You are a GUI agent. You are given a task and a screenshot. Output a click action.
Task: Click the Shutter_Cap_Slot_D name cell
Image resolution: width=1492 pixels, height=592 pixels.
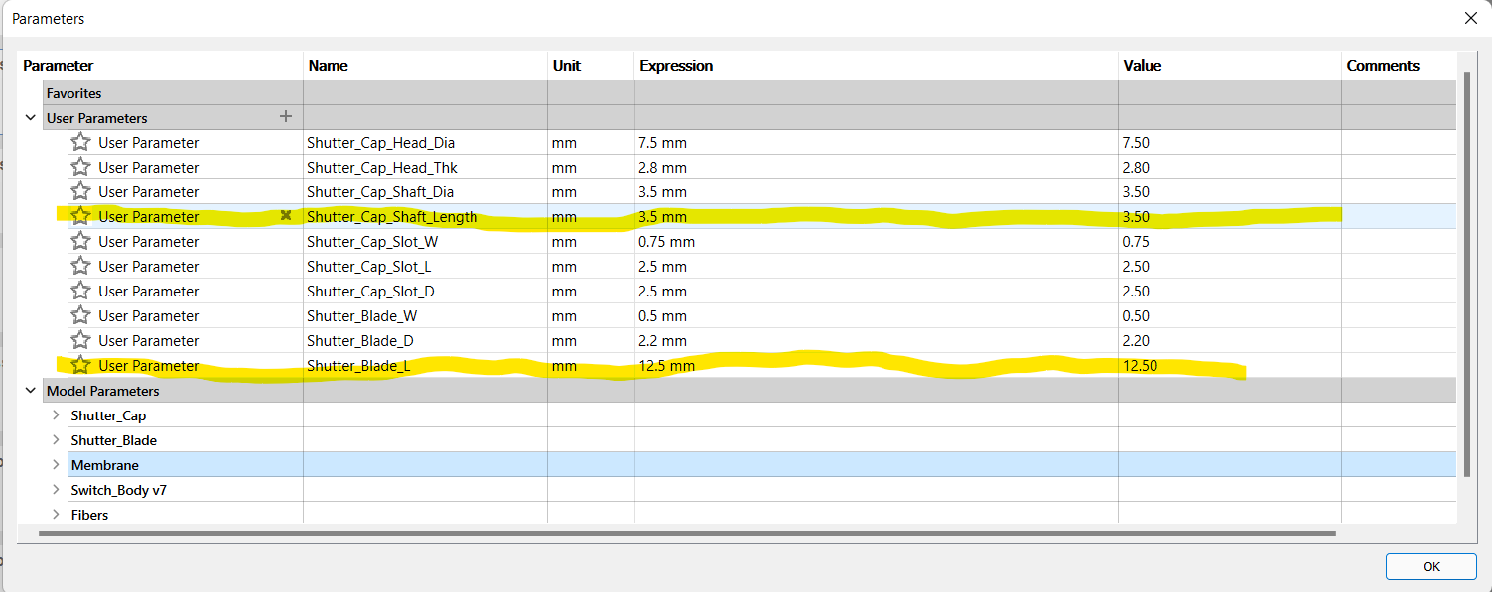[x=425, y=291]
